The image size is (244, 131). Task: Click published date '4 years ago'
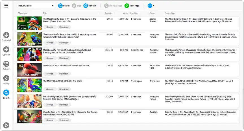click(136, 81)
